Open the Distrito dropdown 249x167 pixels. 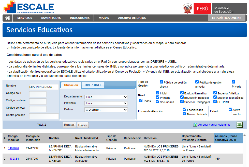tap(106, 110)
